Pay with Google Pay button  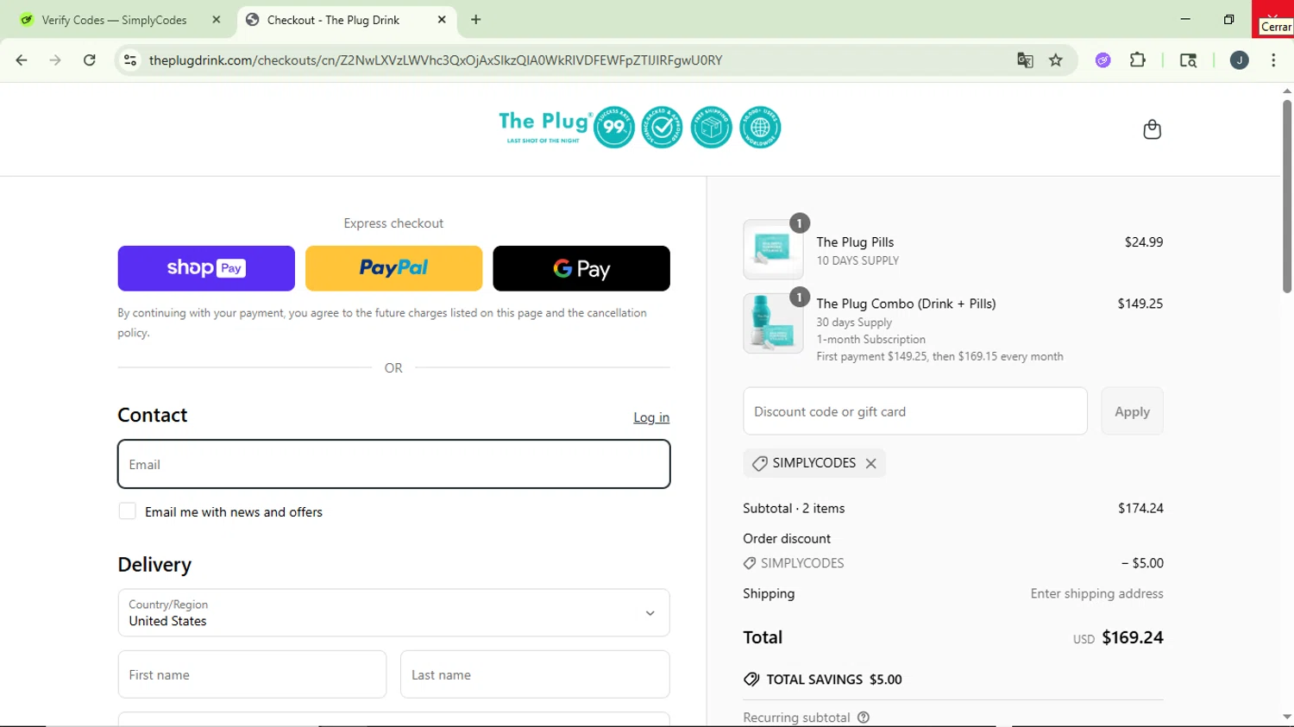tap(581, 268)
